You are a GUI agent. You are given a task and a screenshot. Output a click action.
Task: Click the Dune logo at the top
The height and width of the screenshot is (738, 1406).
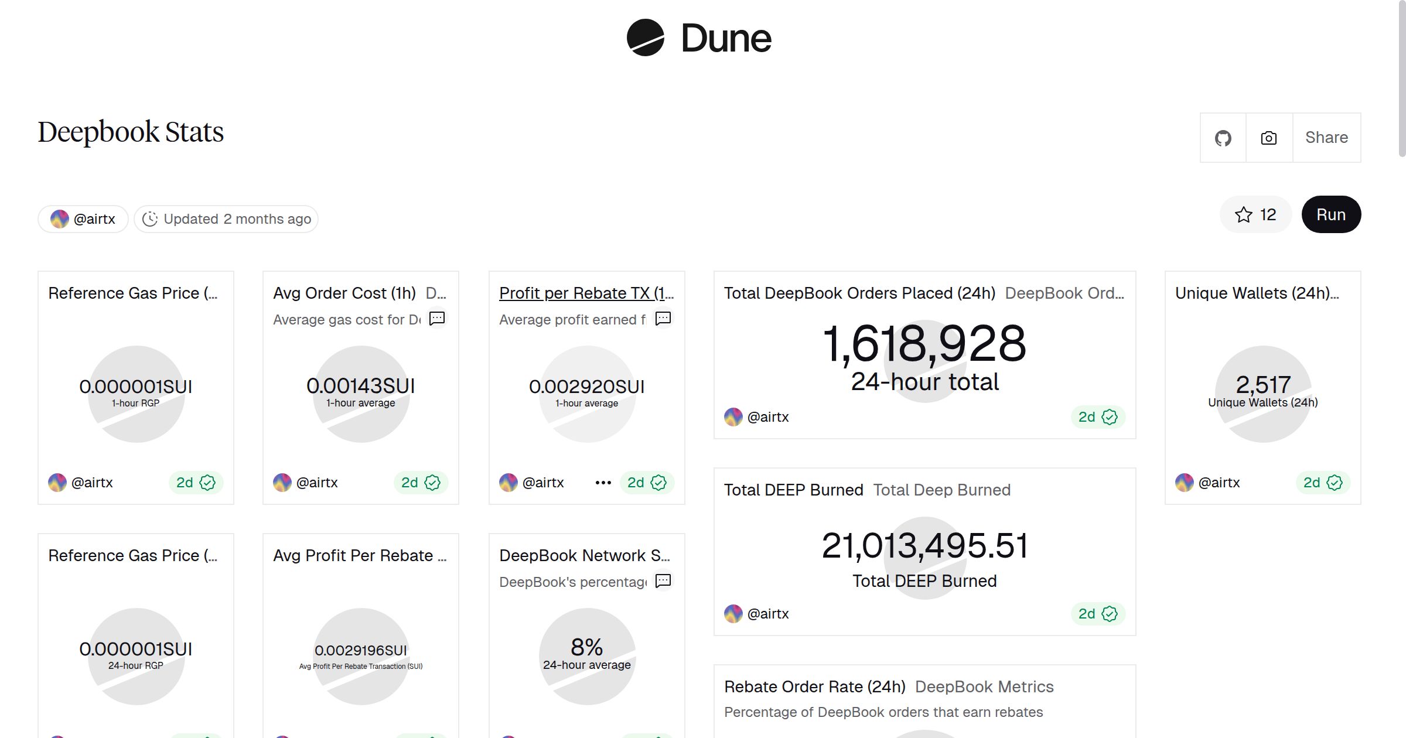(x=698, y=37)
